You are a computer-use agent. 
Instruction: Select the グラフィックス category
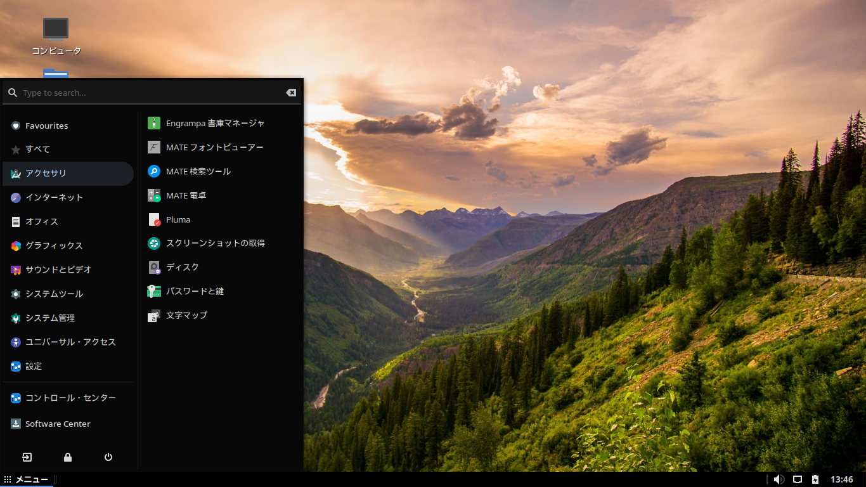(x=68, y=246)
